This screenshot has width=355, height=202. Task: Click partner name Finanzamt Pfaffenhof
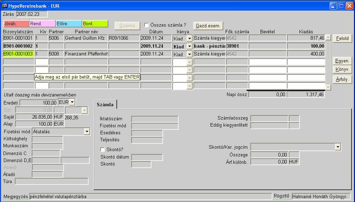click(86, 54)
